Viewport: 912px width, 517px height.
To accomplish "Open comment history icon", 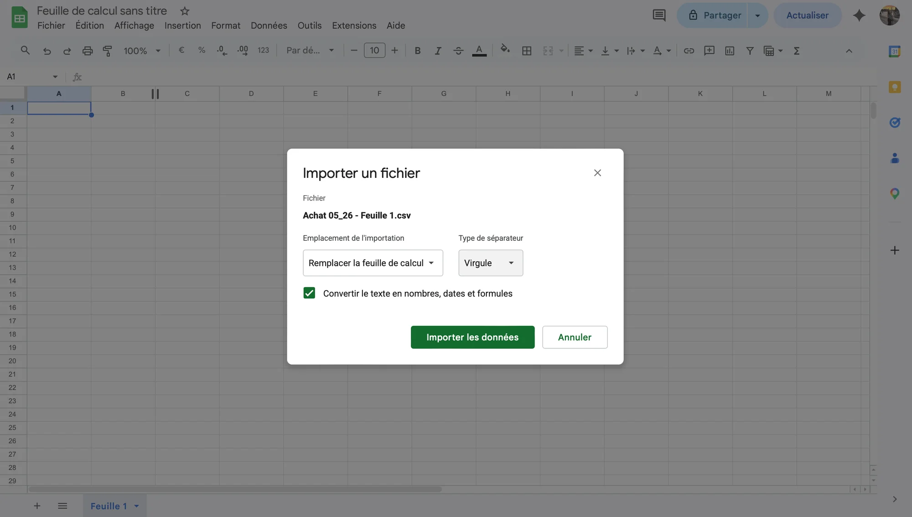I will point(659,15).
